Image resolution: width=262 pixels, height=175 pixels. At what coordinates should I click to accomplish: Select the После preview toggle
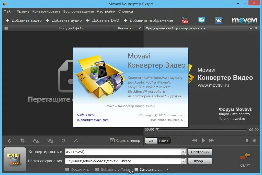[x=164, y=141]
